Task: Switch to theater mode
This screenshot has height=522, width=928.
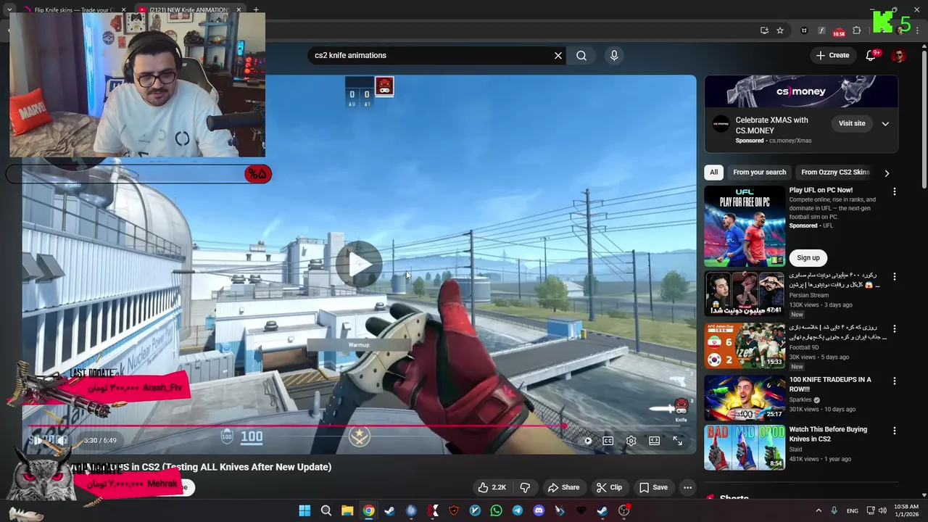Action: (x=654, y=441)
